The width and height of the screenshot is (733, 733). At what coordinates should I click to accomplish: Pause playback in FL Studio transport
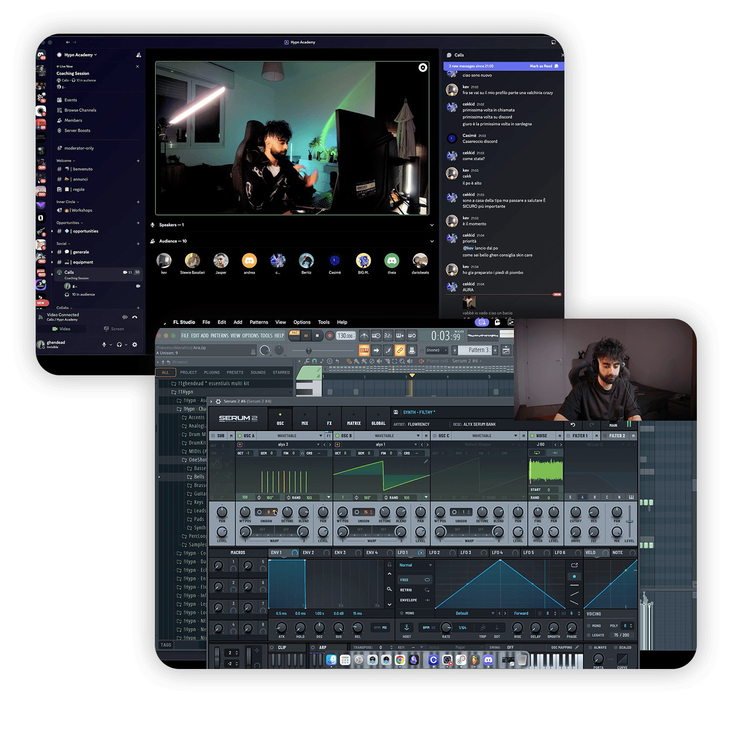306,336
